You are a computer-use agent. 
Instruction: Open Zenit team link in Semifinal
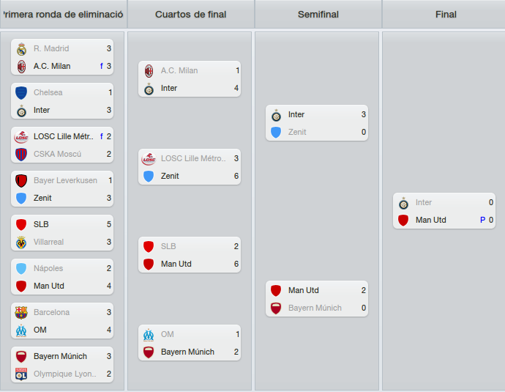(x=297, y=132)
